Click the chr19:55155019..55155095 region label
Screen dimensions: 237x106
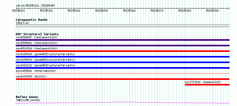coord(35,6)
